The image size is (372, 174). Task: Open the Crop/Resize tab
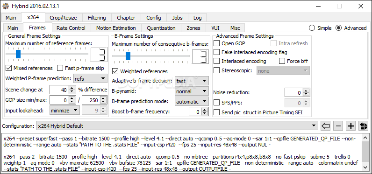coord(63,18)
